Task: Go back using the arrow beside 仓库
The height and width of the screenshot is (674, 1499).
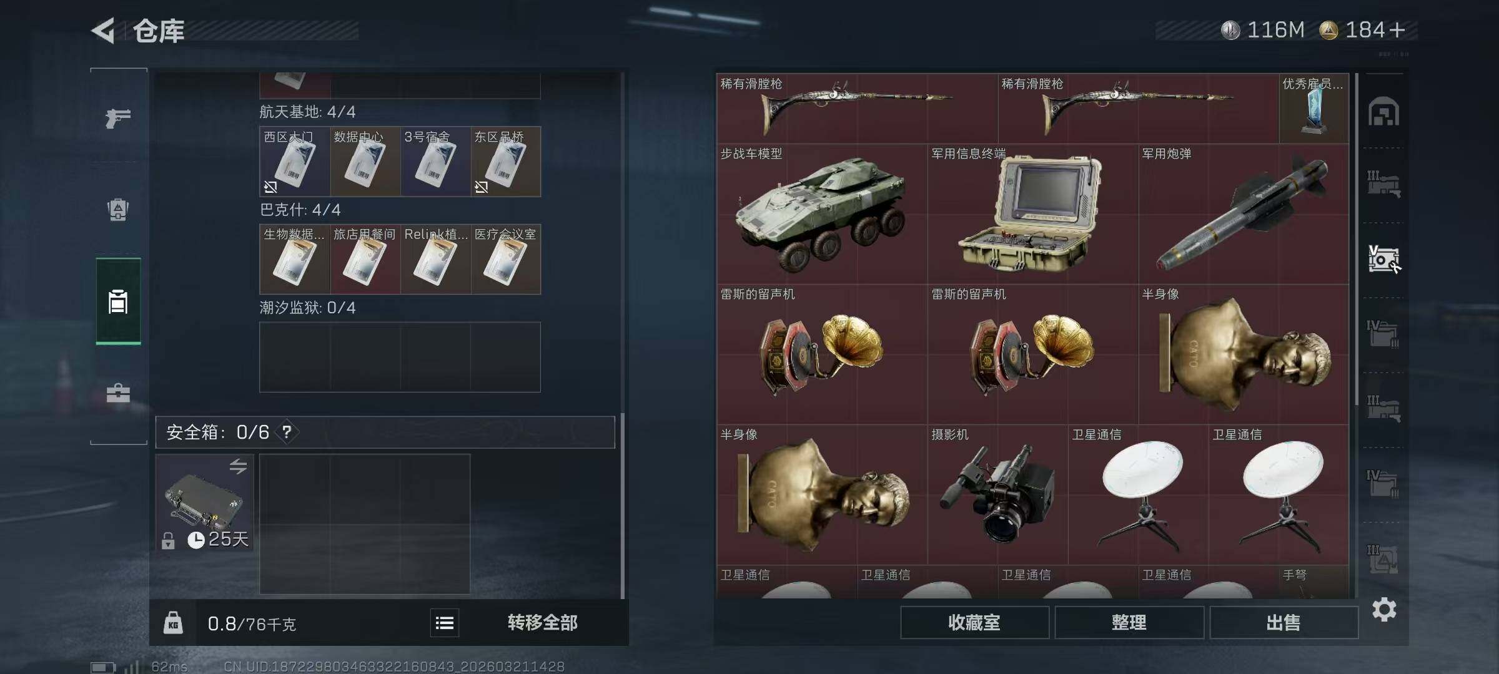Action: [104, 31]
